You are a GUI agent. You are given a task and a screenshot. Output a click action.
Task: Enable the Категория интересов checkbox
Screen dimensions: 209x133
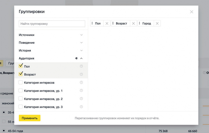pos(21,82)
